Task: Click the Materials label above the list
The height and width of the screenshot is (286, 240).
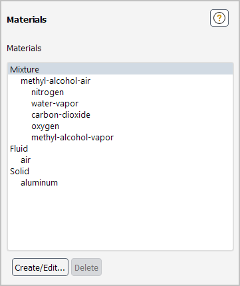Action: (24, 48)
